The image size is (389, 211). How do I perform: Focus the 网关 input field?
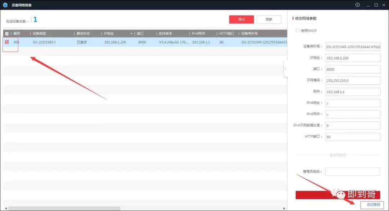(353, 92)
